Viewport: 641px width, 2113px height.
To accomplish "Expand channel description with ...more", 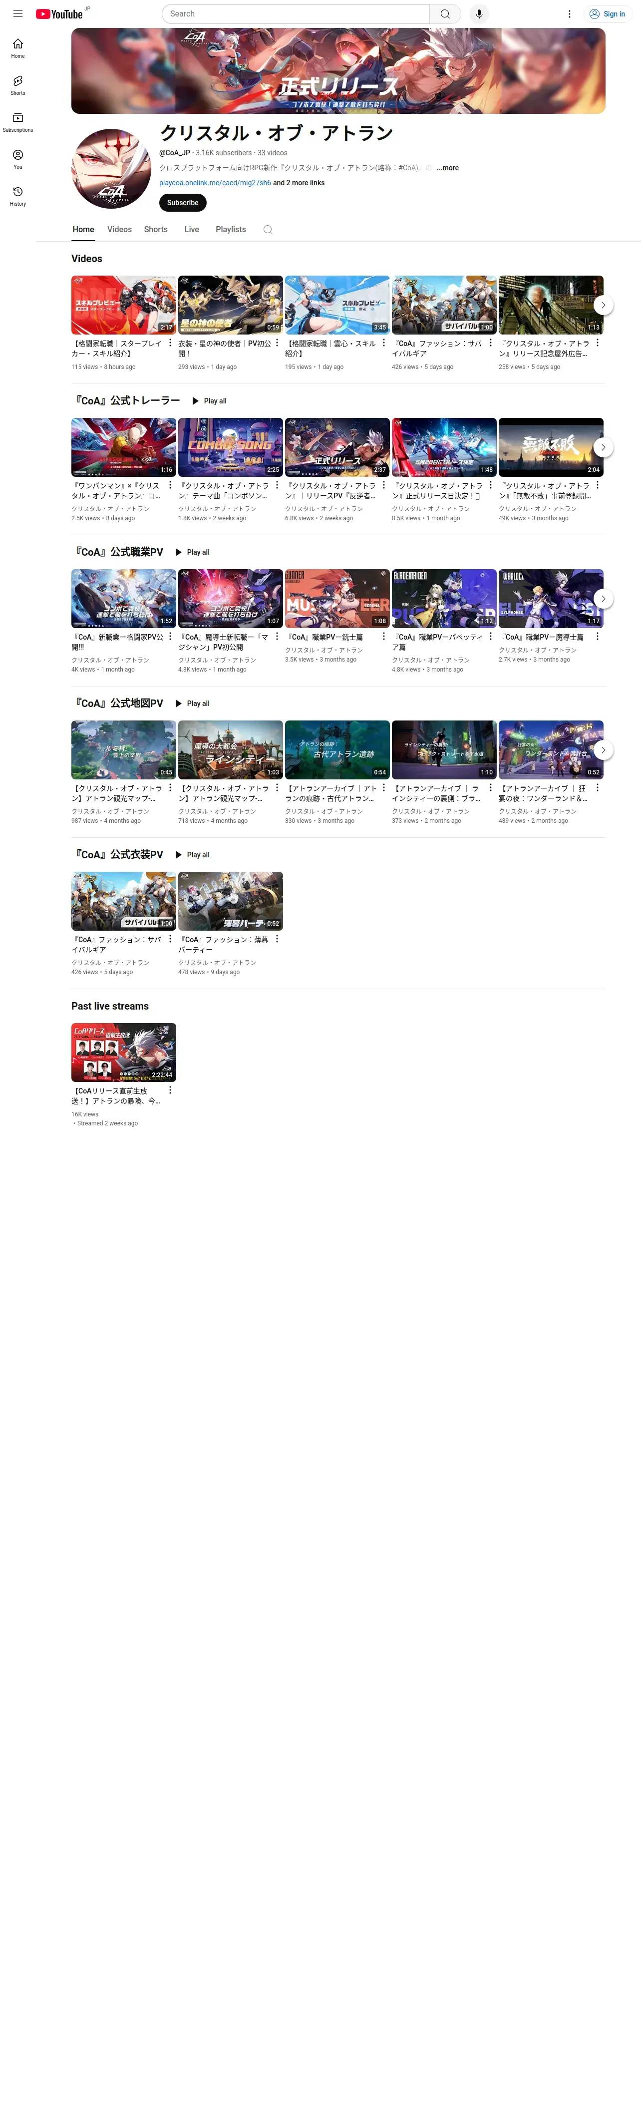I will (448, 168).
